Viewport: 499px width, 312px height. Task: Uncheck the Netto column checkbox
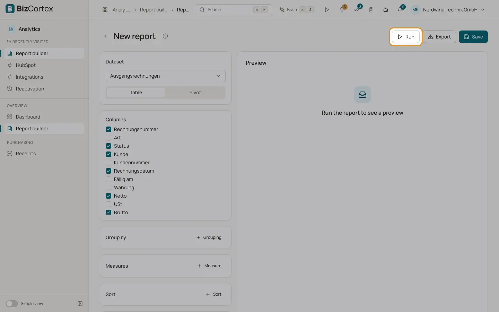pos(108,196)
